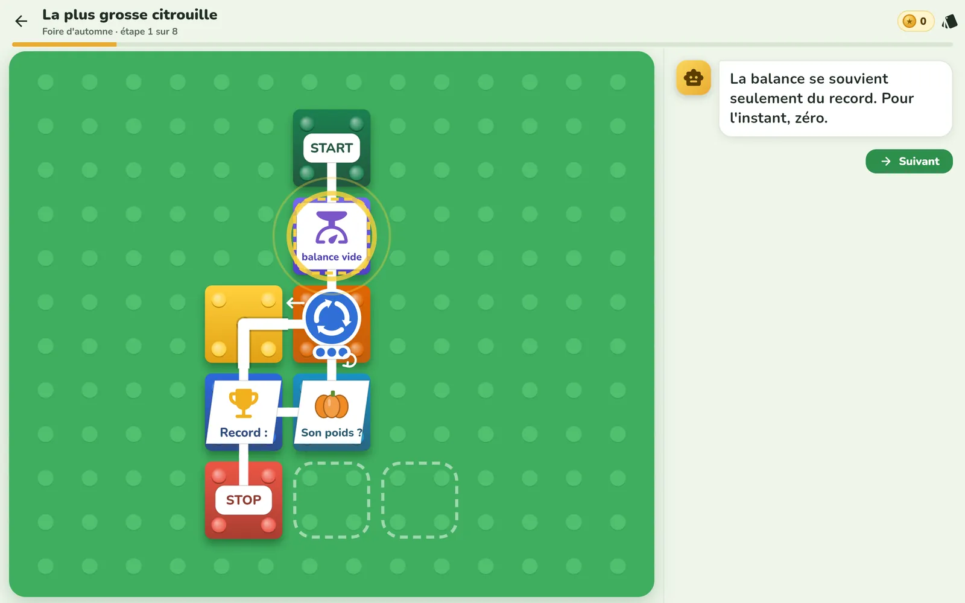Viewport: 965px width, 603px height.
Task: Select the red STOP block
Action: click(x=244, y=500)
